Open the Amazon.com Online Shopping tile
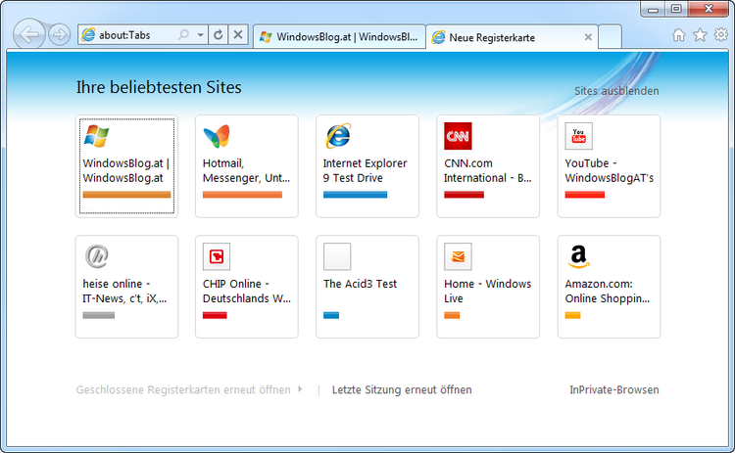This screenshot has width=735, height=453. pos(608,286)
